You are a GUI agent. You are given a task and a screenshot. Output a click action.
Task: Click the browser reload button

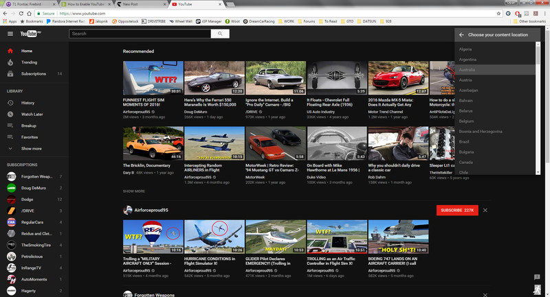pyautogui.click(x=21, y=13)
